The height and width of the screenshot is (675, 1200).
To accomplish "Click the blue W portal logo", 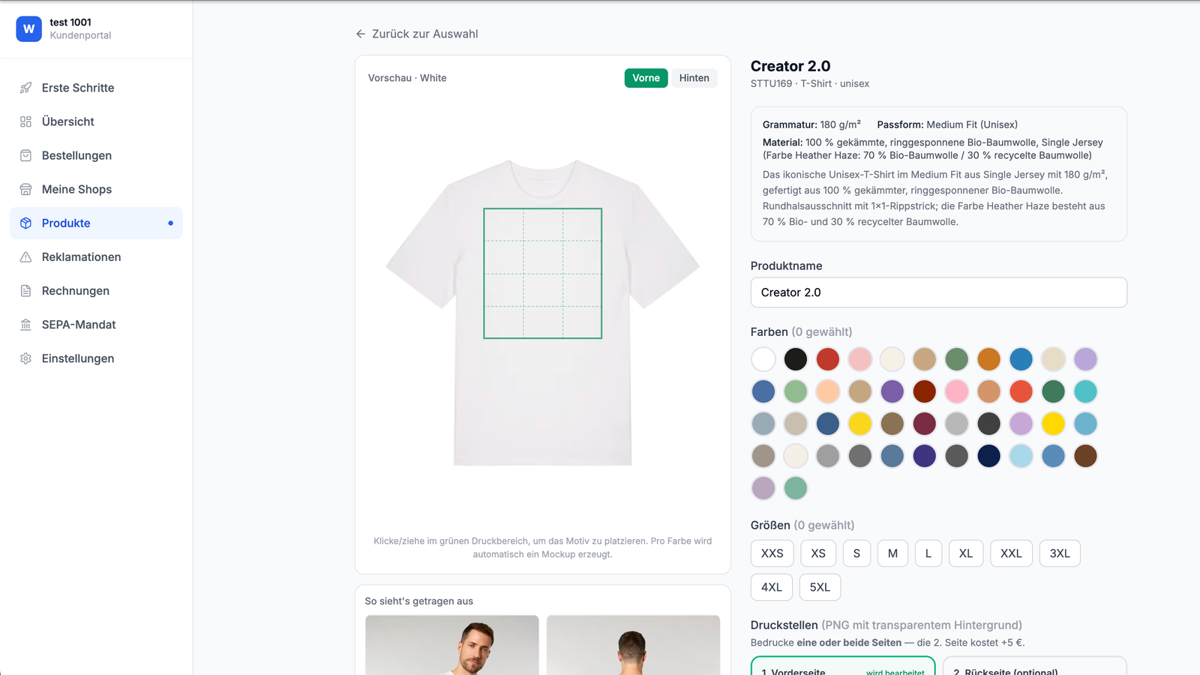I will tap(28, 28).
